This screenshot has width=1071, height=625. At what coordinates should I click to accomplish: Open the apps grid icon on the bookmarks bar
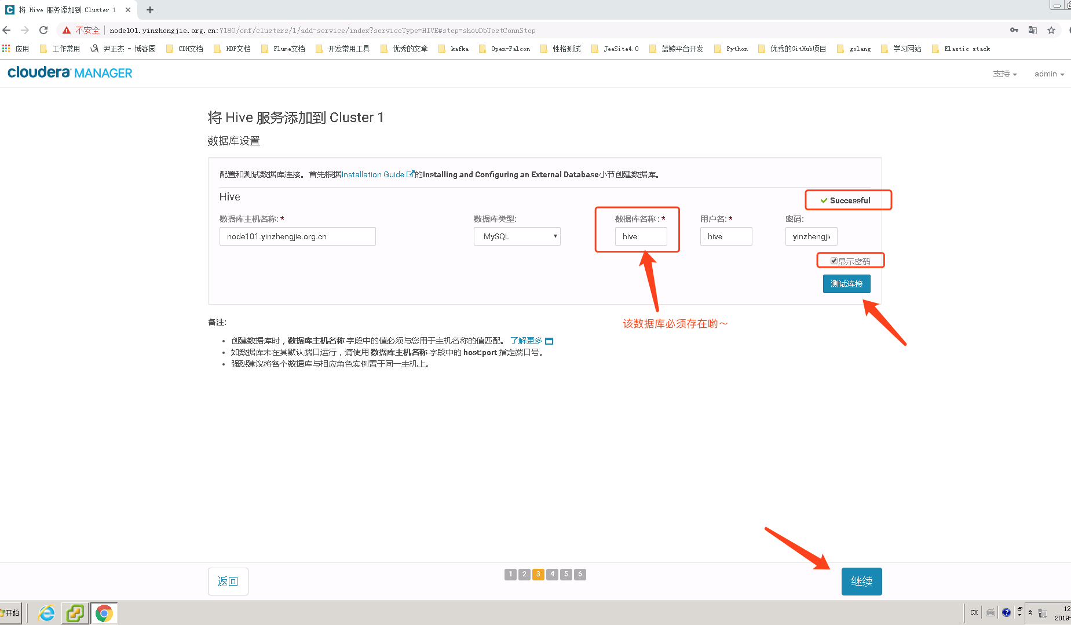coord(6,49)
